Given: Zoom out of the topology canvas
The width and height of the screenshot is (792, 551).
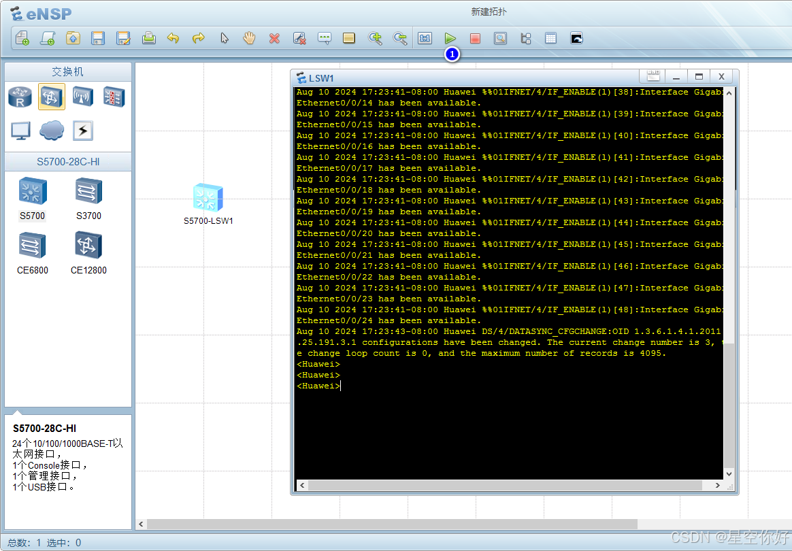Looking at the screenshot, I should click(400, 38).
